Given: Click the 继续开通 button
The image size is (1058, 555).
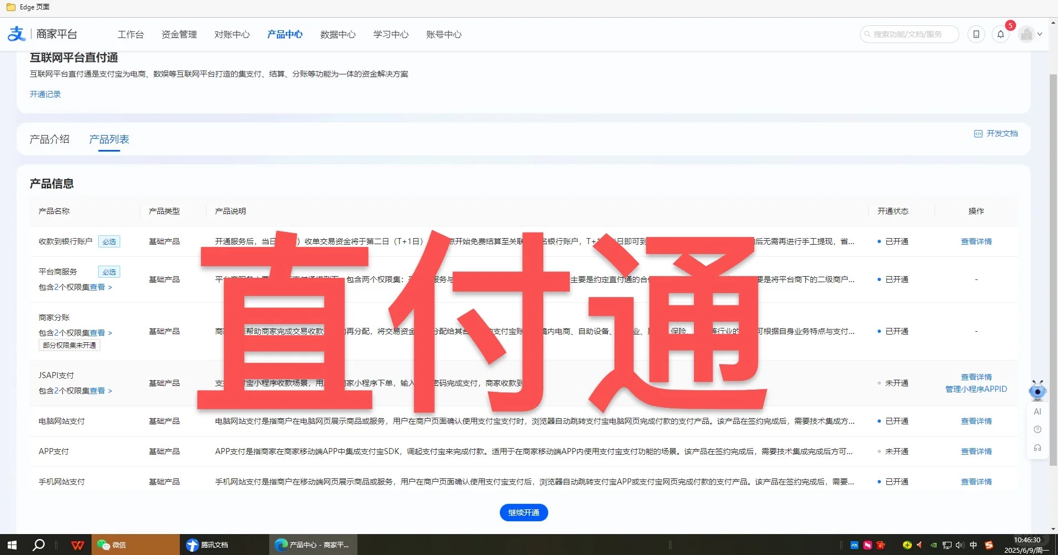Looking at the screenshot, I should [523, 513].
